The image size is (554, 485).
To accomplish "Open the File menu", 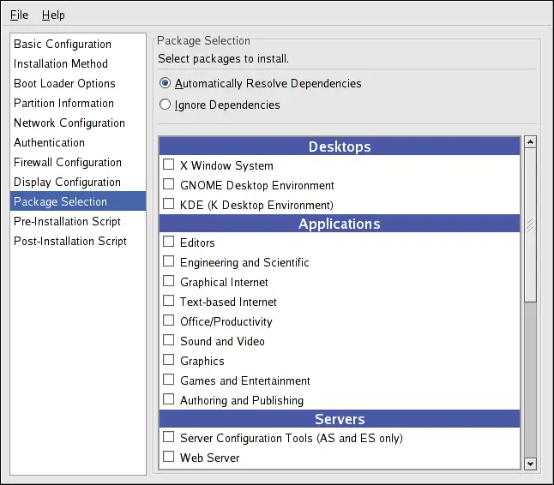I will tap(19, 15).
